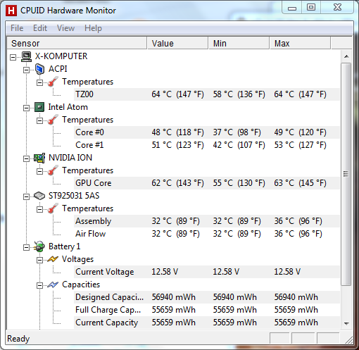Click the Min column header

239,43
